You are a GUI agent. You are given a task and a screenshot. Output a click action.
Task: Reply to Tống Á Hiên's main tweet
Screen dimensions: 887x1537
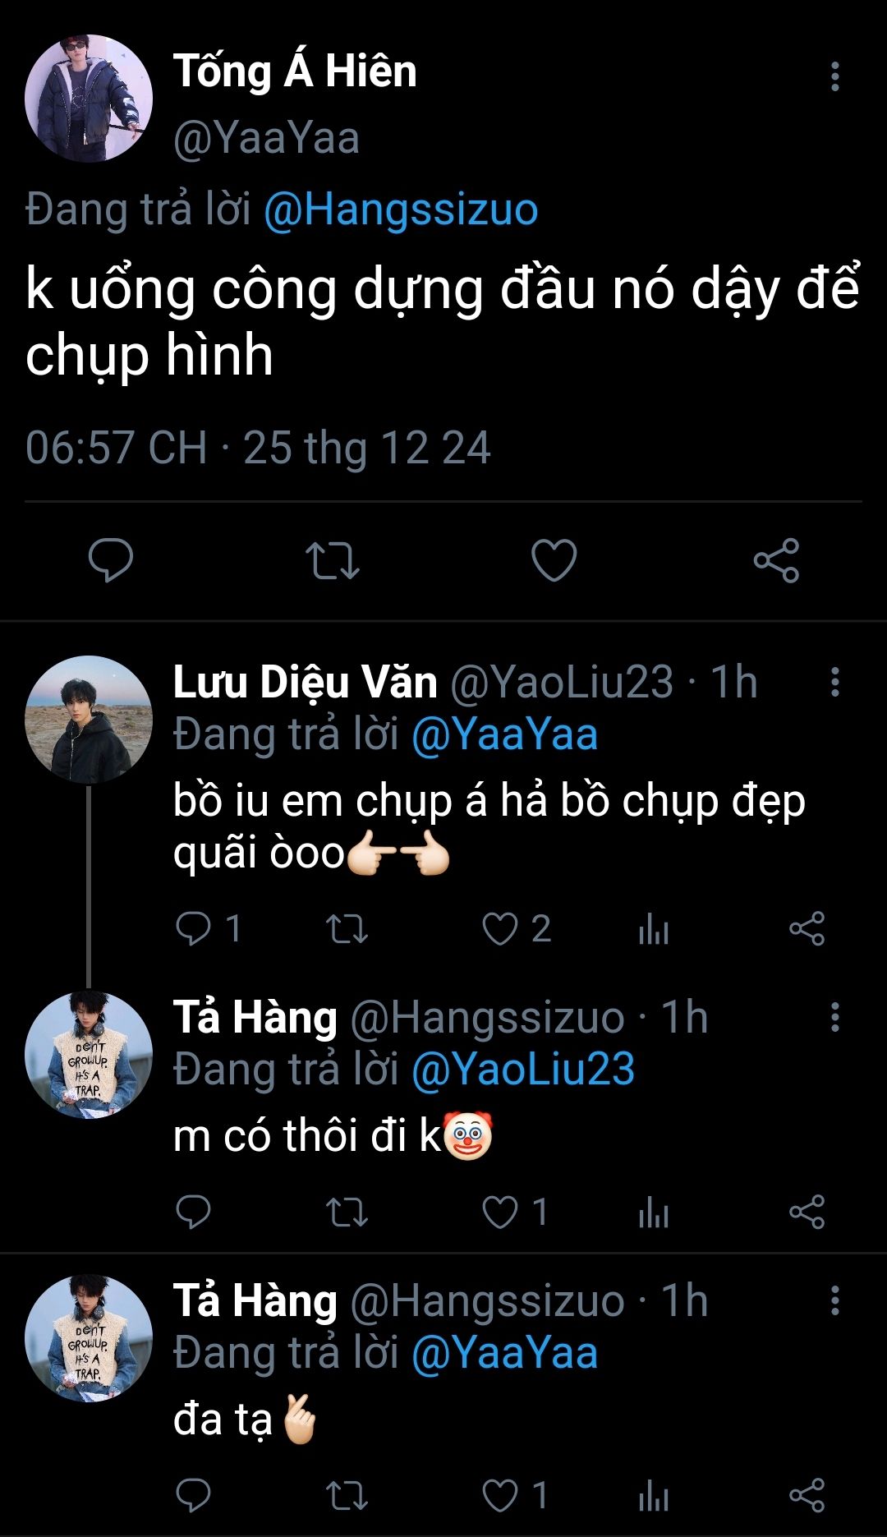click(x=111, y=560)
